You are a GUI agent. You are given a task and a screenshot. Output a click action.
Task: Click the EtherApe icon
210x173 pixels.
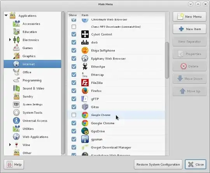pyautogui.click(x=85, y=67)
